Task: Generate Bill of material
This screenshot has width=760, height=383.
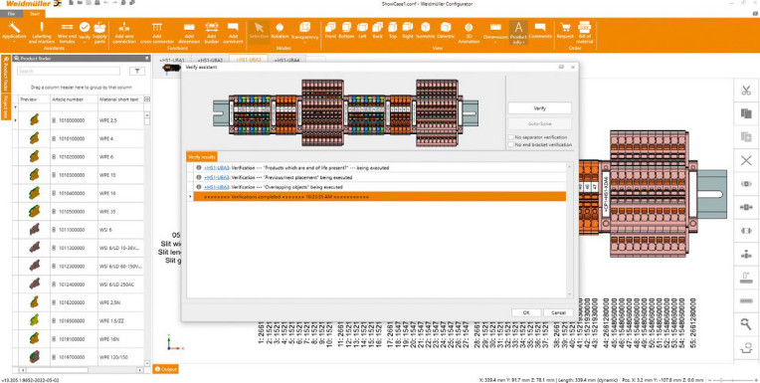Action: [x=585, y=33]
